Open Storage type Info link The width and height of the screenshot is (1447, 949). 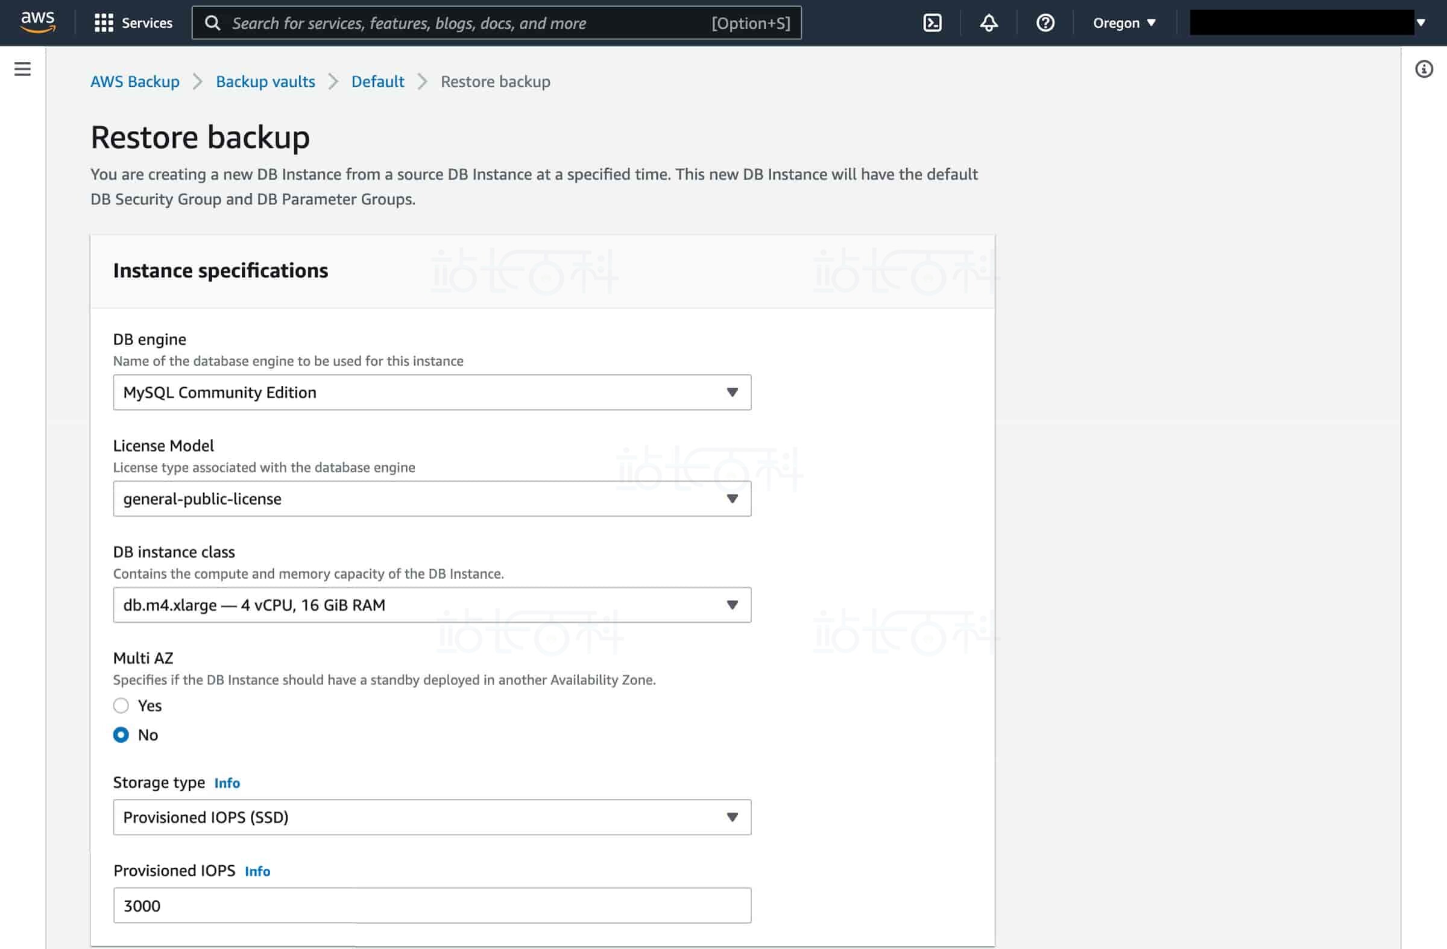click(x=227, y=783)
